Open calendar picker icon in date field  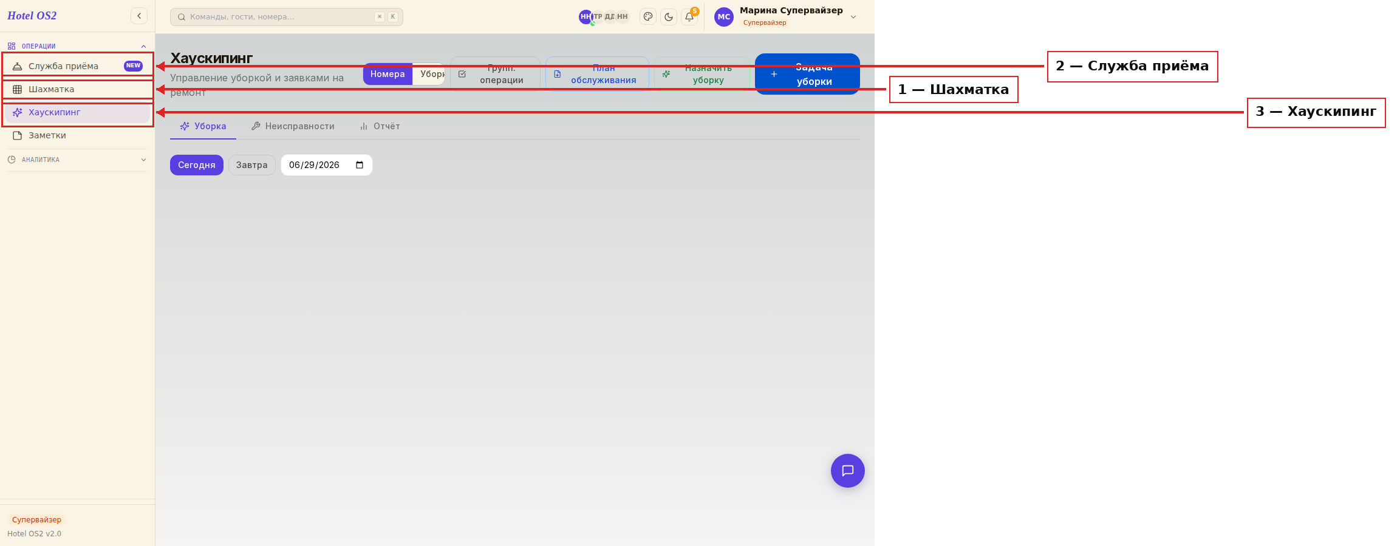(360, 165)
